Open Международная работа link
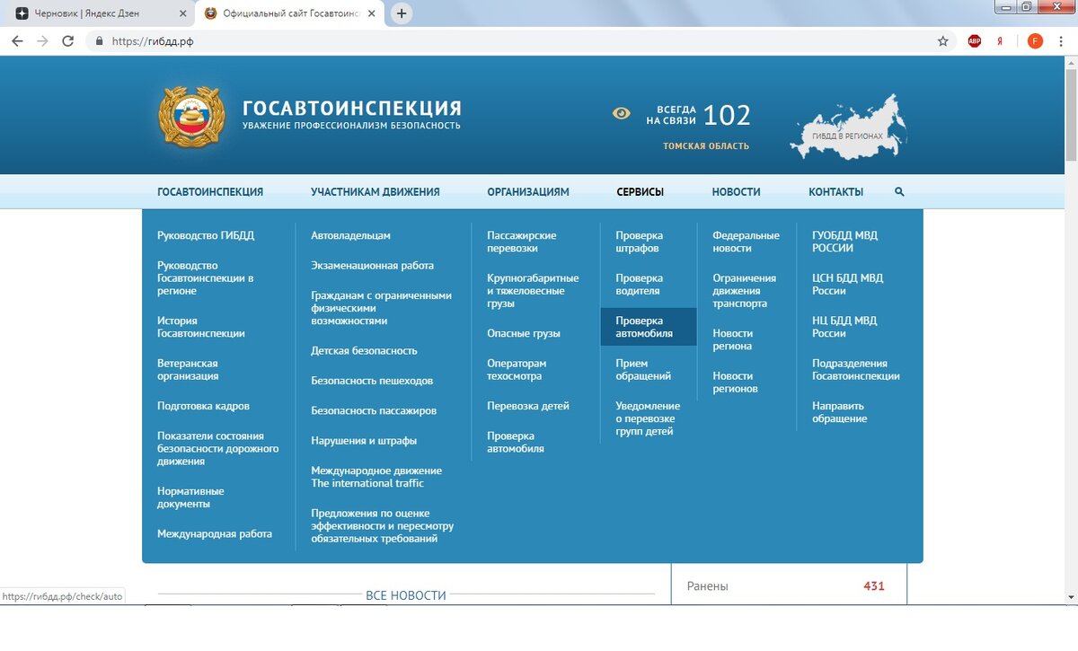Image resolution: width=1078 pixels, height=651 pixels. [215, 533]
